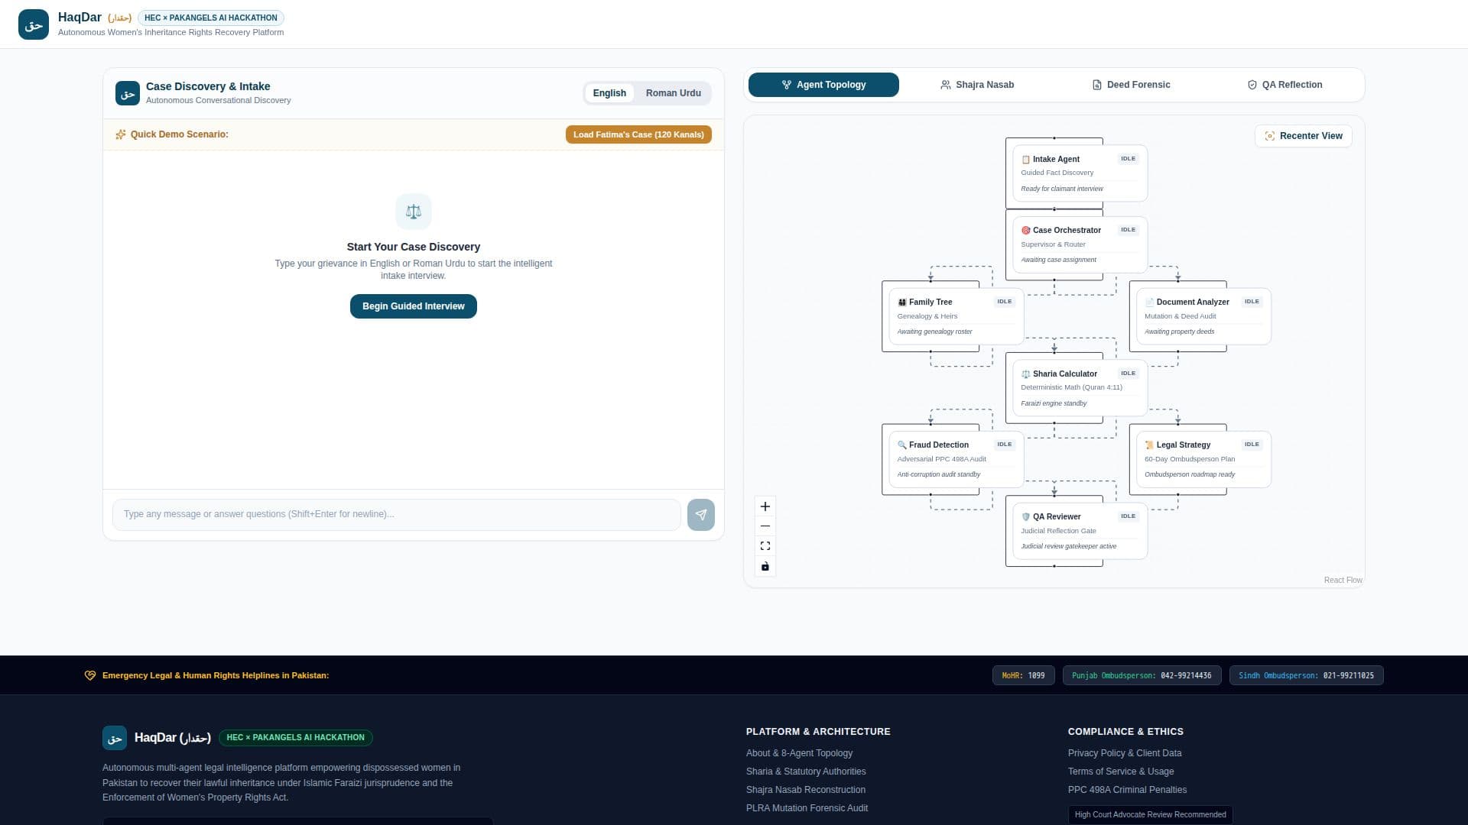Click the HaqDar logo icon in the header
This screenshot has width=1468, height=825.
34,24
